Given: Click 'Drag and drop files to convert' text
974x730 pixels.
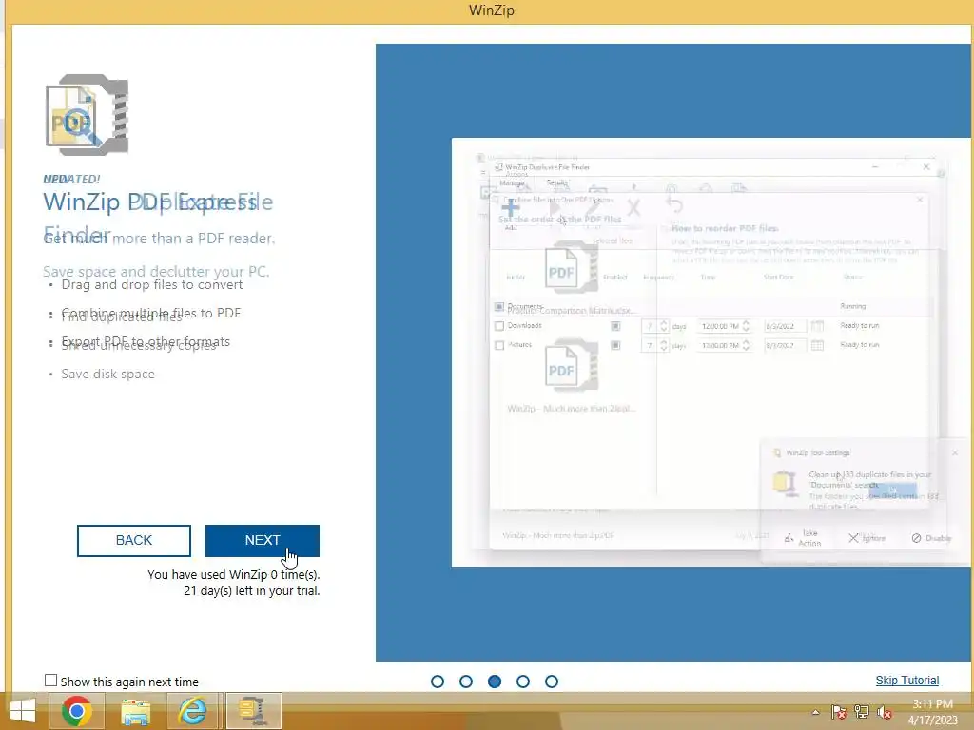Looking at the screenshot, I should 152,285.
